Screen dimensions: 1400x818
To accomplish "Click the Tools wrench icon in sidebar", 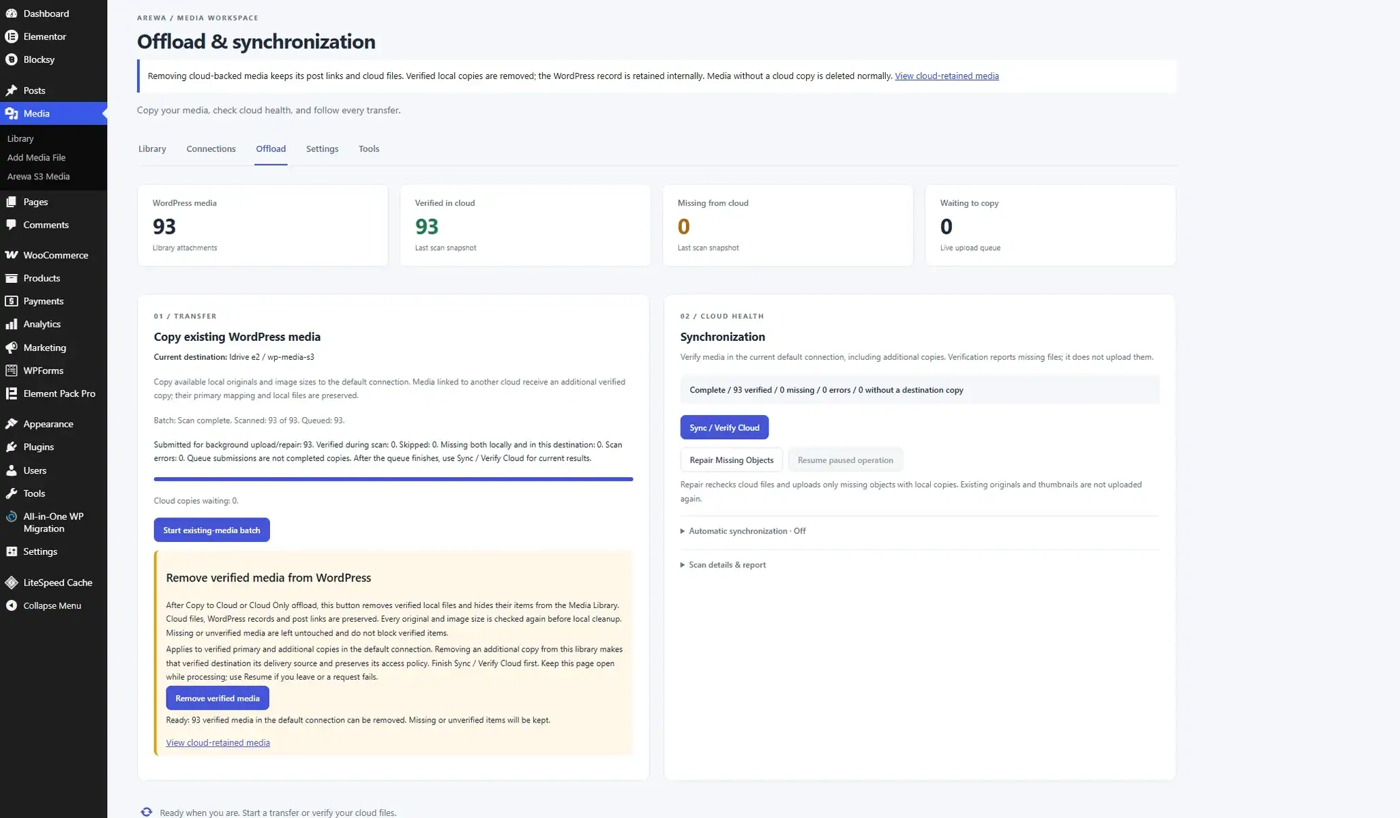I will click(12, 494).
